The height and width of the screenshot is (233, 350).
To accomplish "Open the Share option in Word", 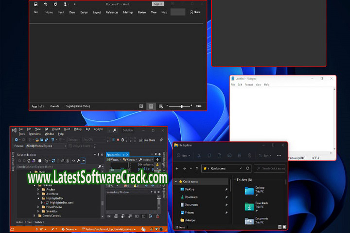I will (x=195, y=12).
